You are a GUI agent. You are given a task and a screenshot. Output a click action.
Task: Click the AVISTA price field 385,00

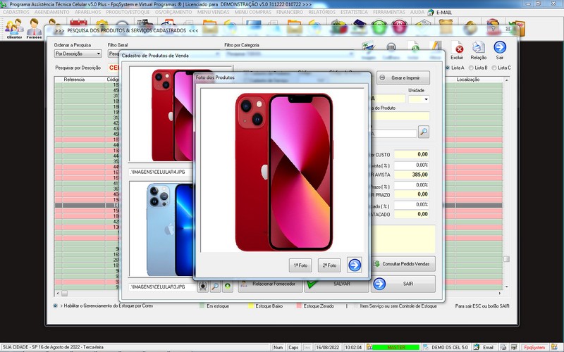(x=412, y=175)
